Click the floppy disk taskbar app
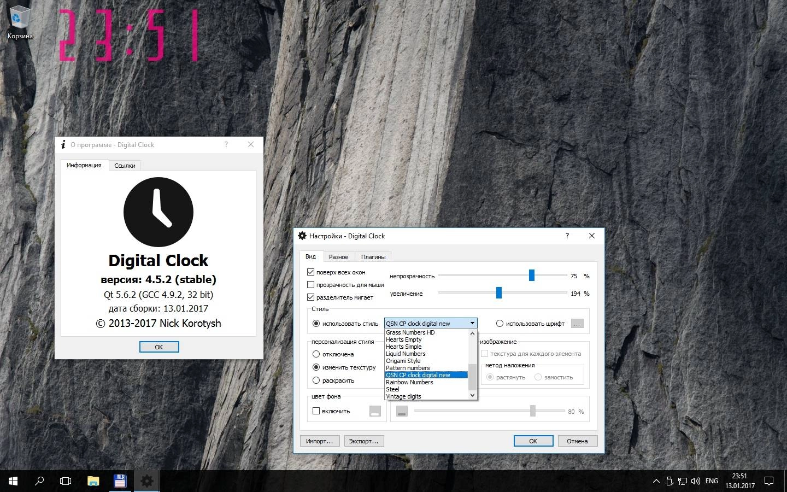This screenshot has width=787, height=492. point(120,481)
